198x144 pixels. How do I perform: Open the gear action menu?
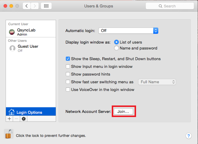tap(24, 119)
